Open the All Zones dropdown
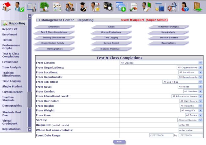 pyautogui.click(x=194, y=115)
